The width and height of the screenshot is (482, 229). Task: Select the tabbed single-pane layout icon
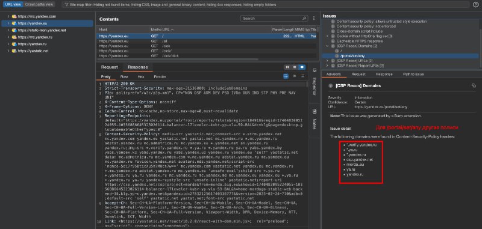point(302,67)
